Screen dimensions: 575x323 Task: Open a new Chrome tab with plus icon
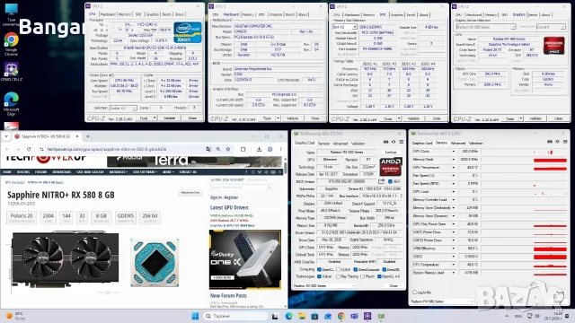tap(88, 136)
